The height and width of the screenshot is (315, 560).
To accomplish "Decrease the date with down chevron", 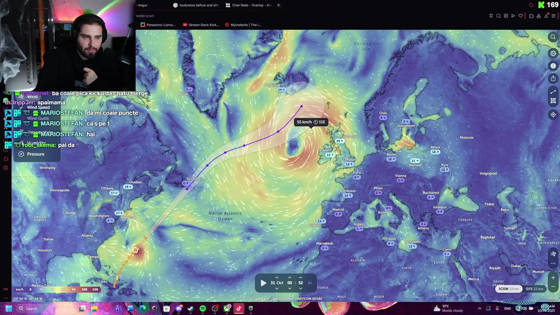I will coord(276,288).
